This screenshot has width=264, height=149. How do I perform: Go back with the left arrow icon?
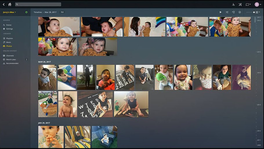pyautogui.click(x=4, y=4)
